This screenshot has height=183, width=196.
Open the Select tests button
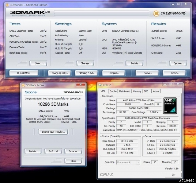coord(38,63)
